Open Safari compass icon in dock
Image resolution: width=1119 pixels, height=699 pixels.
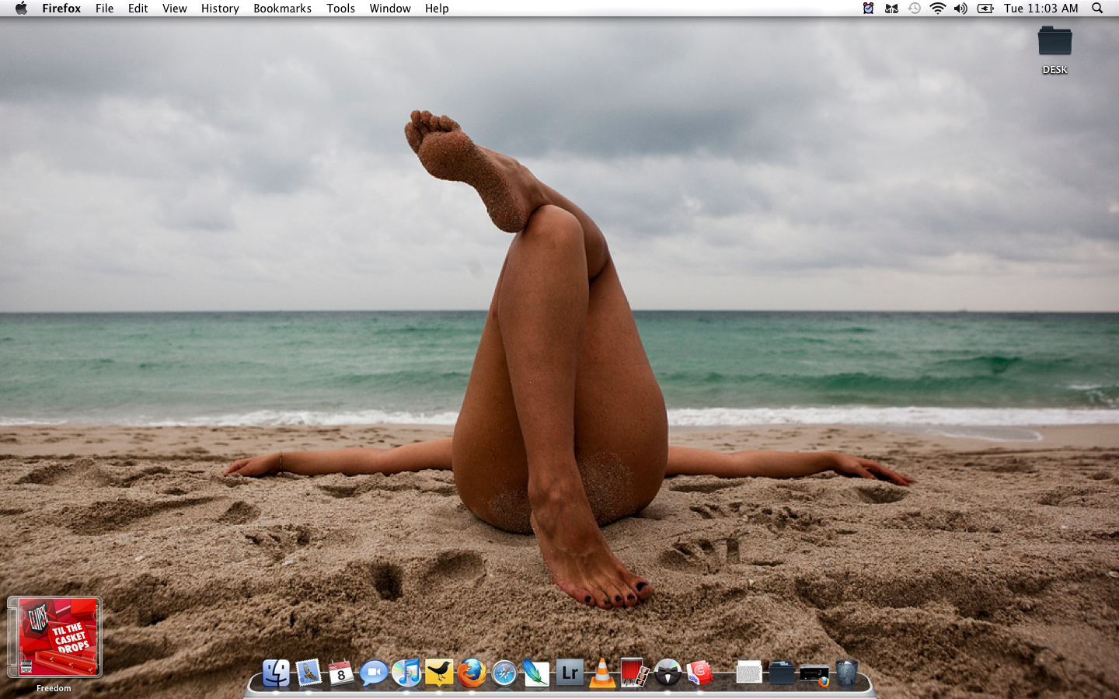click(504, 673)
